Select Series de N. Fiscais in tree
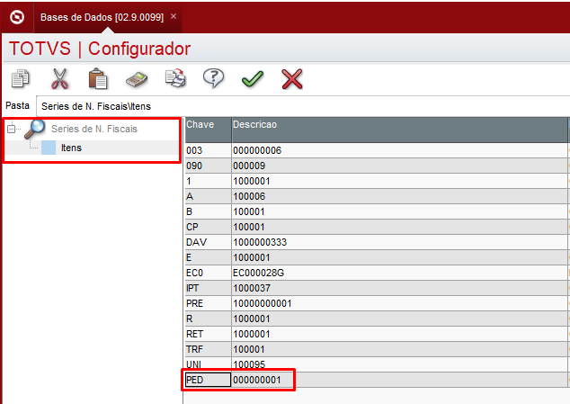This screenshot has height=404, width=570. point(94,129)
